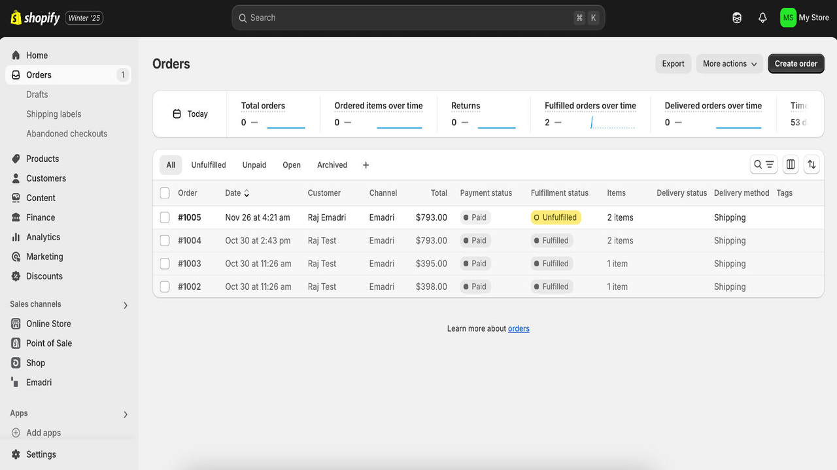This screenshot has height=470, width=837.
Task: Switch to the Unfulfilled orders tab
Action: click(x=208, y=164)
